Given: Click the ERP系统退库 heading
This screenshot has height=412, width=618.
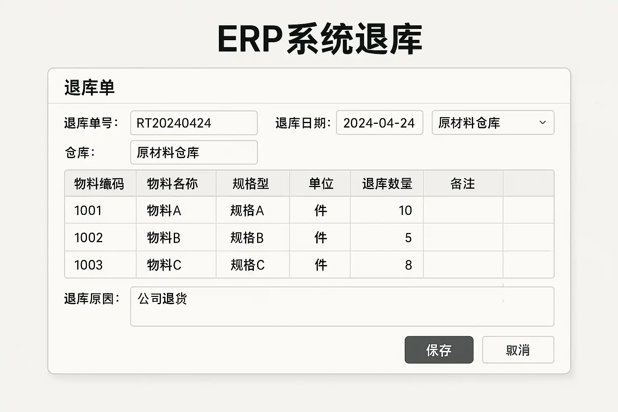Looking at the screenshot, I should point(320,39).
